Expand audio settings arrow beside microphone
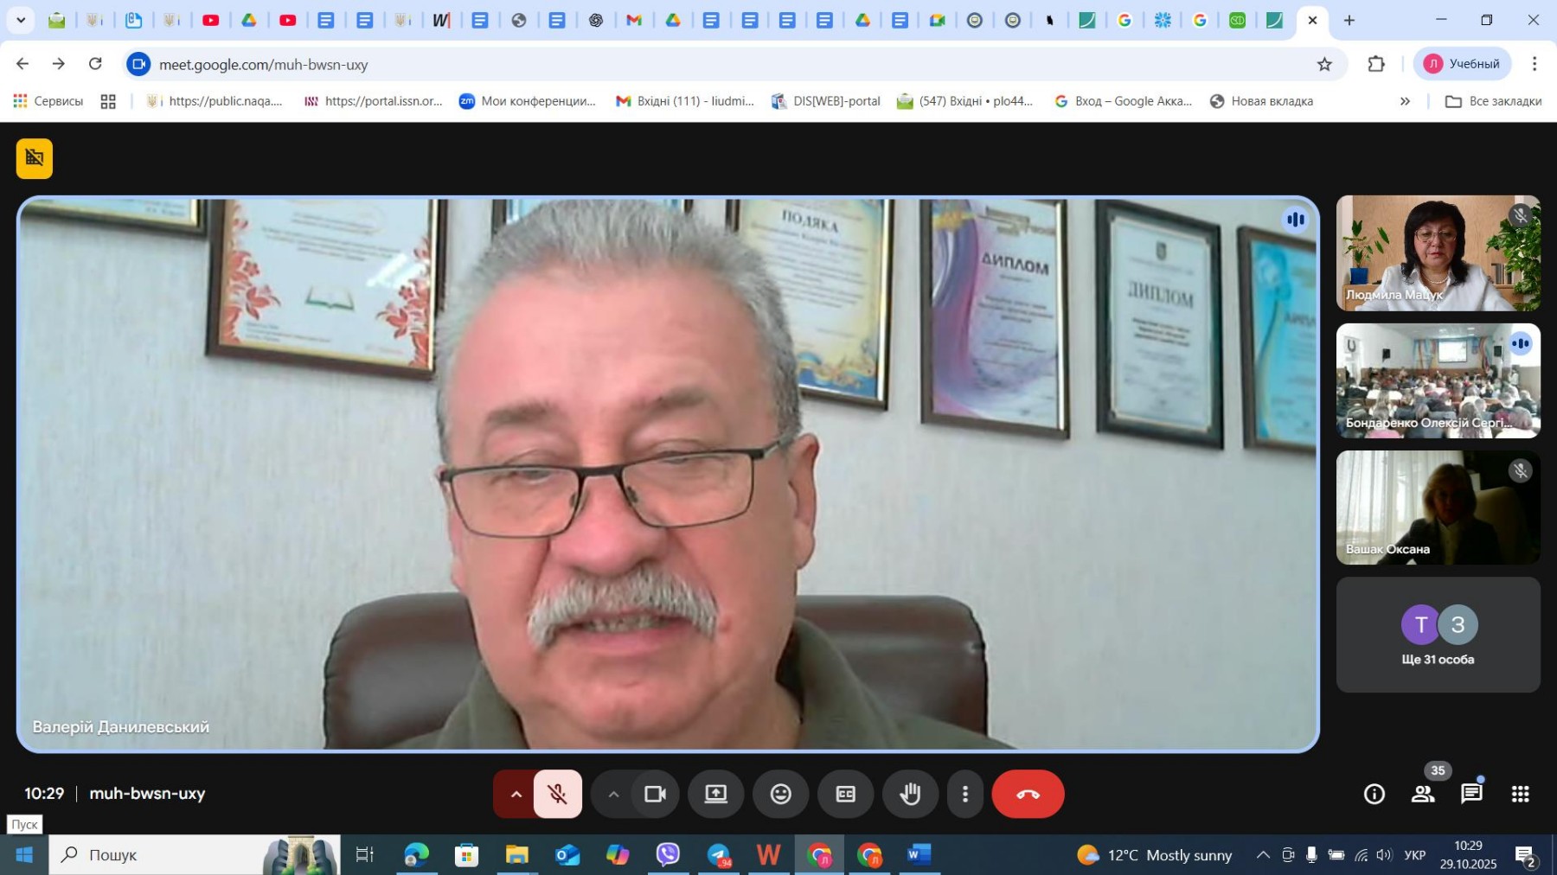 point(516,794)
